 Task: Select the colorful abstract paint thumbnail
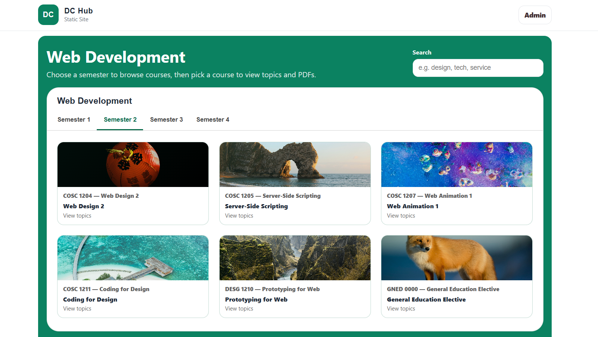(456, 165)
